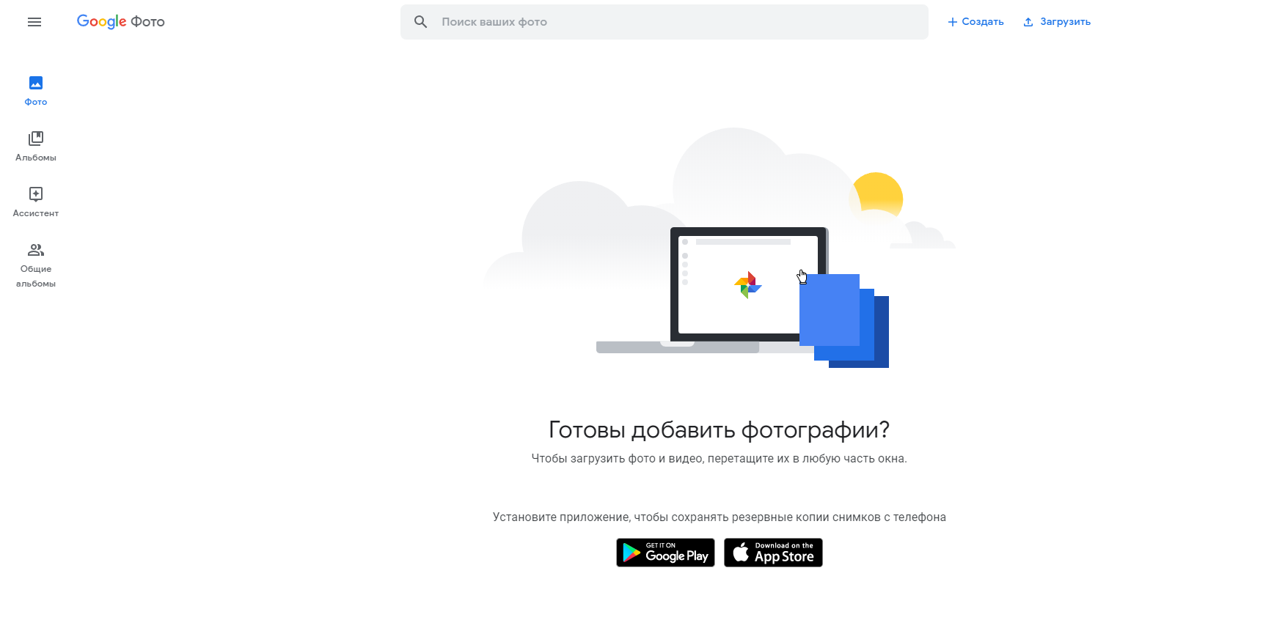Click the Google Фото logo
This screenshot has height=642, width=1263.
click(121, 22)
